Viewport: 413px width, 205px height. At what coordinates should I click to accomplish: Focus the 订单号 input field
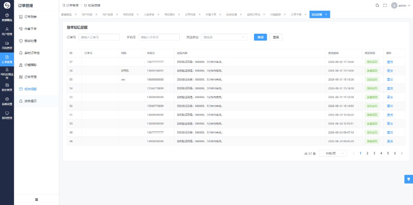[99, 37]
